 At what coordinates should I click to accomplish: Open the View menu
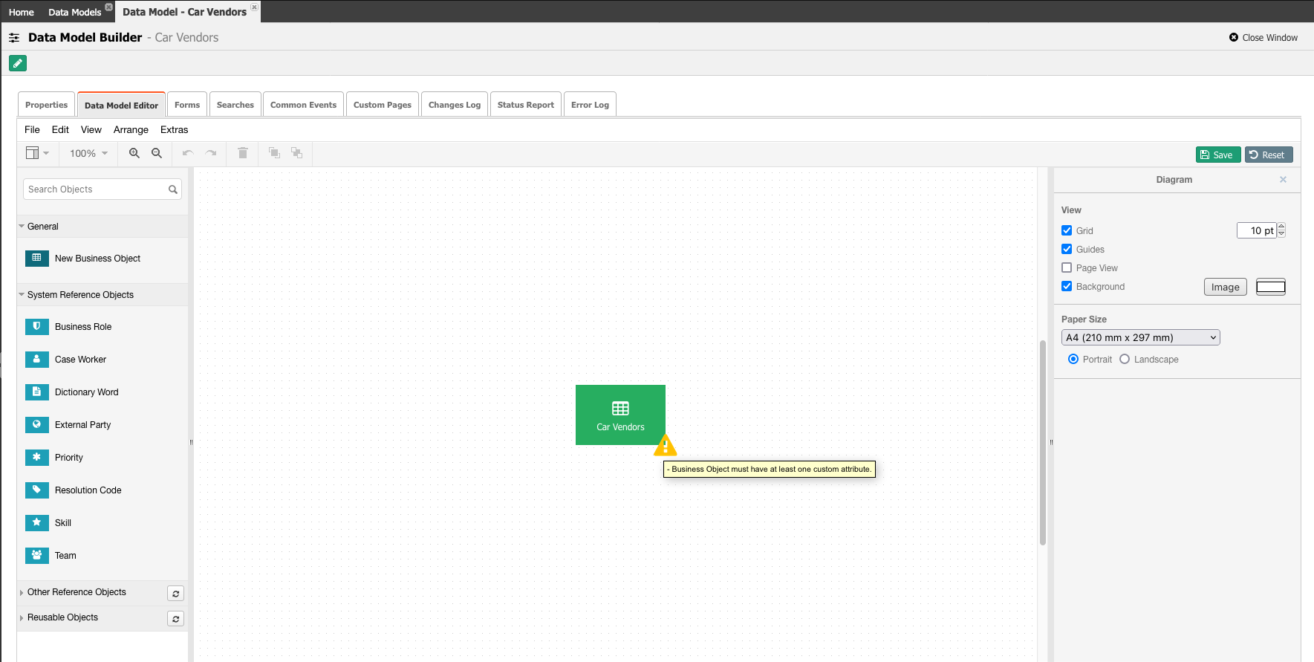coord(91,129)
